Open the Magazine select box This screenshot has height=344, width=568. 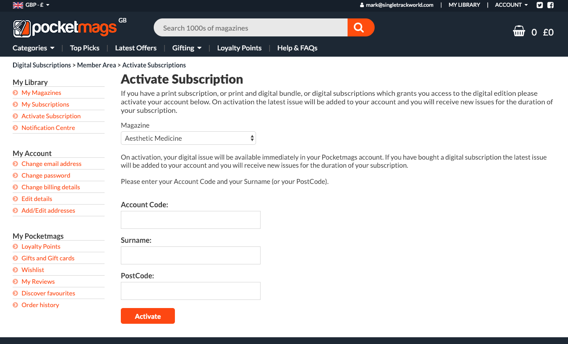188,138
